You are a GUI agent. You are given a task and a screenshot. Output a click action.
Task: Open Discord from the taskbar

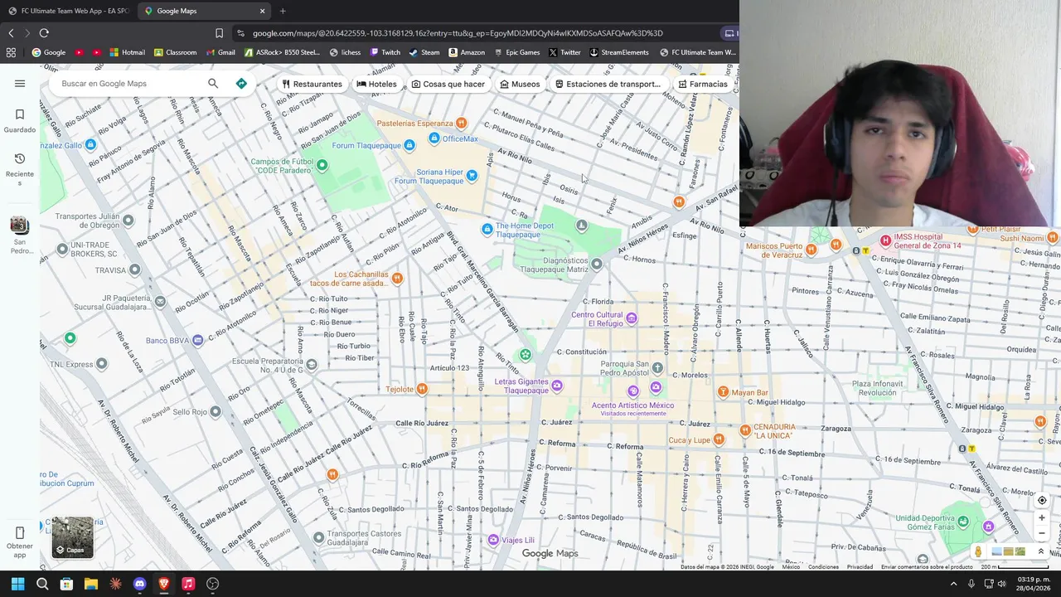[x=139, y=584]
